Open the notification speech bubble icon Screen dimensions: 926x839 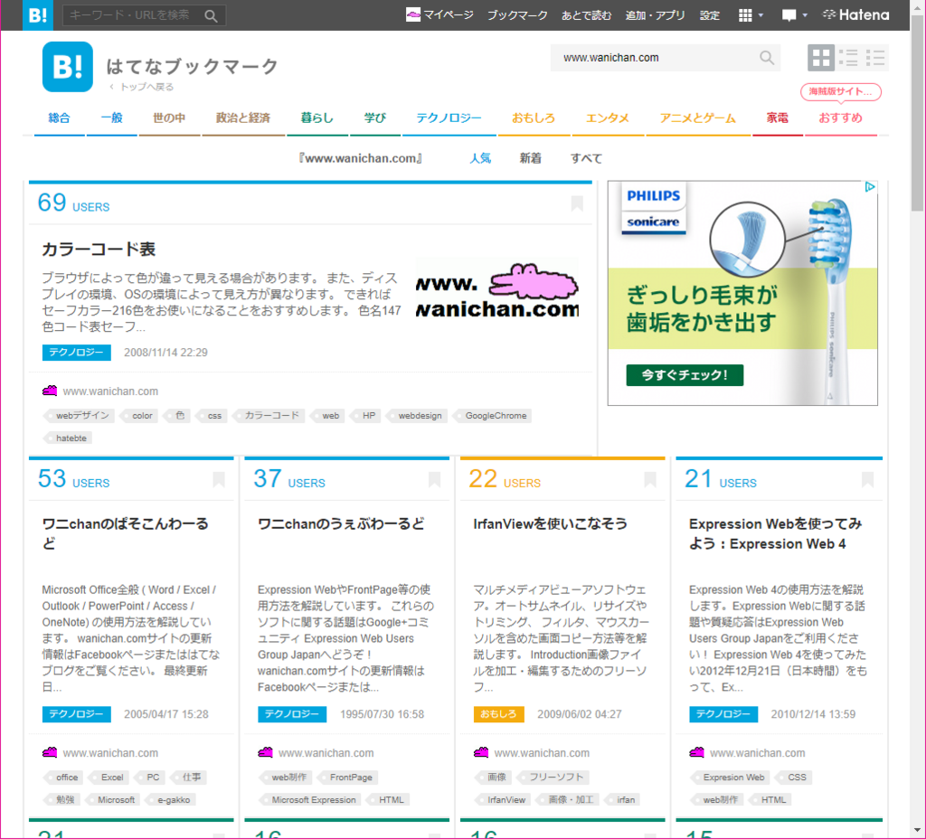(x=789, y=15)
